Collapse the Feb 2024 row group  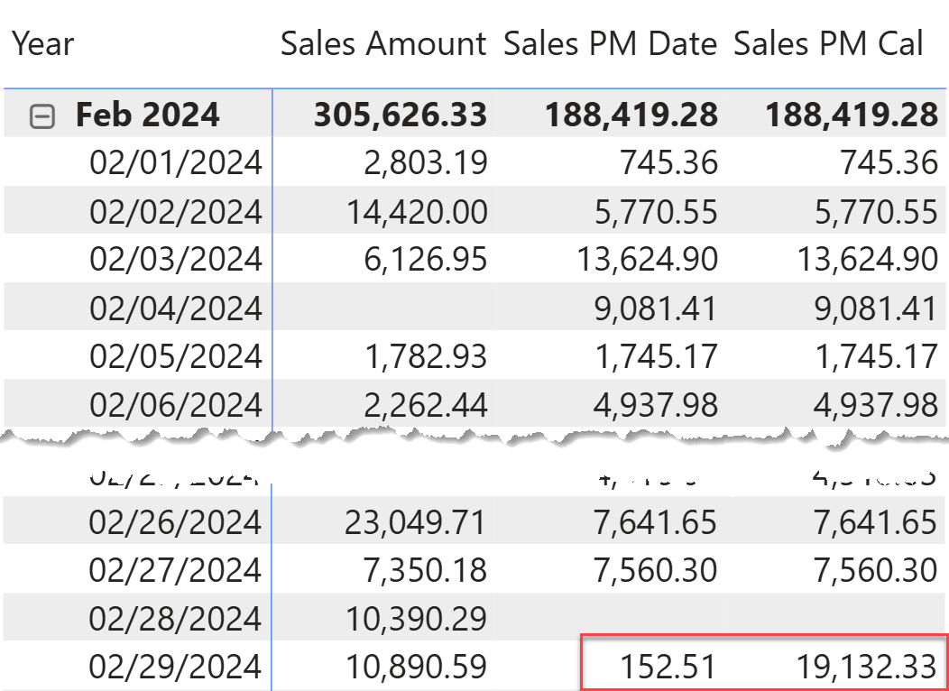click(42, 115)
